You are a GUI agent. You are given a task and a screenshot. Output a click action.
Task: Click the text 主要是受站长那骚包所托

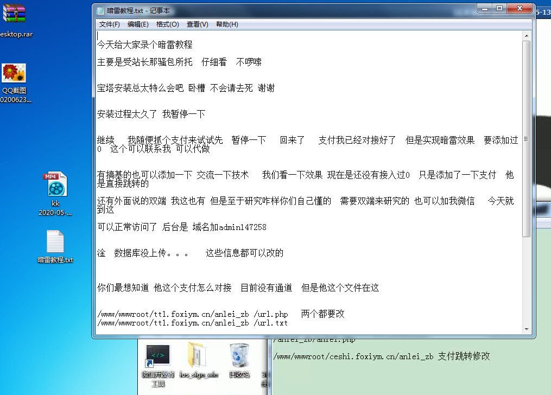[145, 62]
